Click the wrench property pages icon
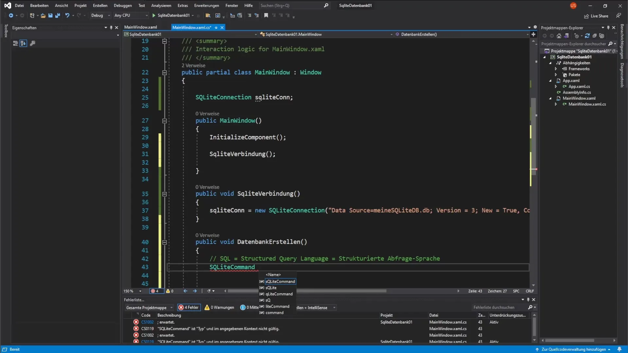 (32, 43)
